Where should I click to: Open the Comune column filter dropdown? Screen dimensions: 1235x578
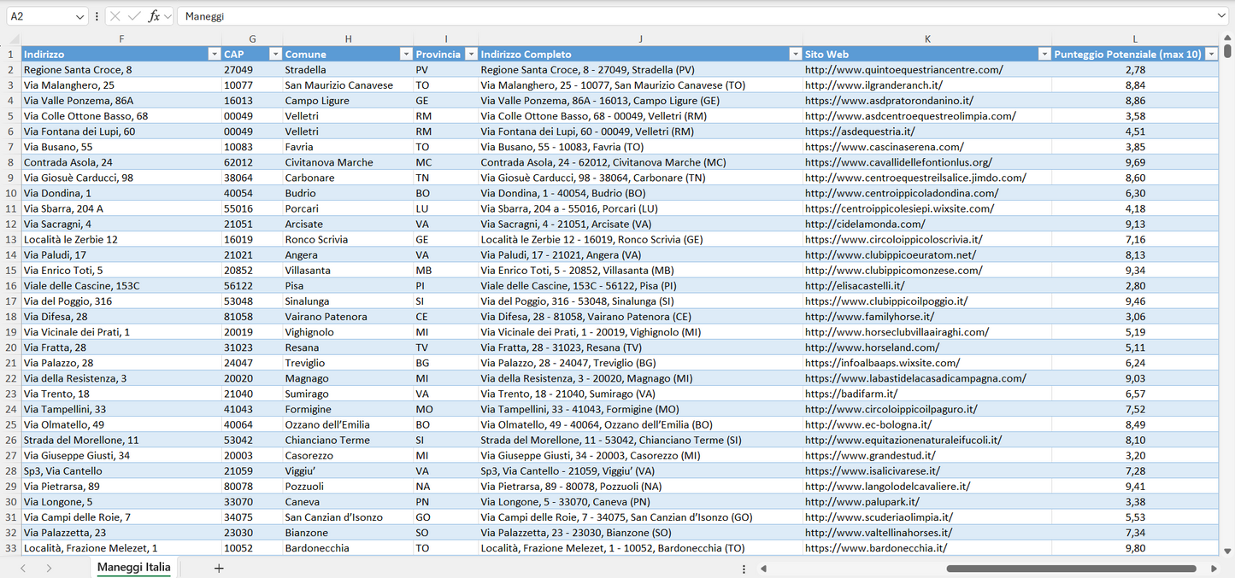point(406,53)
